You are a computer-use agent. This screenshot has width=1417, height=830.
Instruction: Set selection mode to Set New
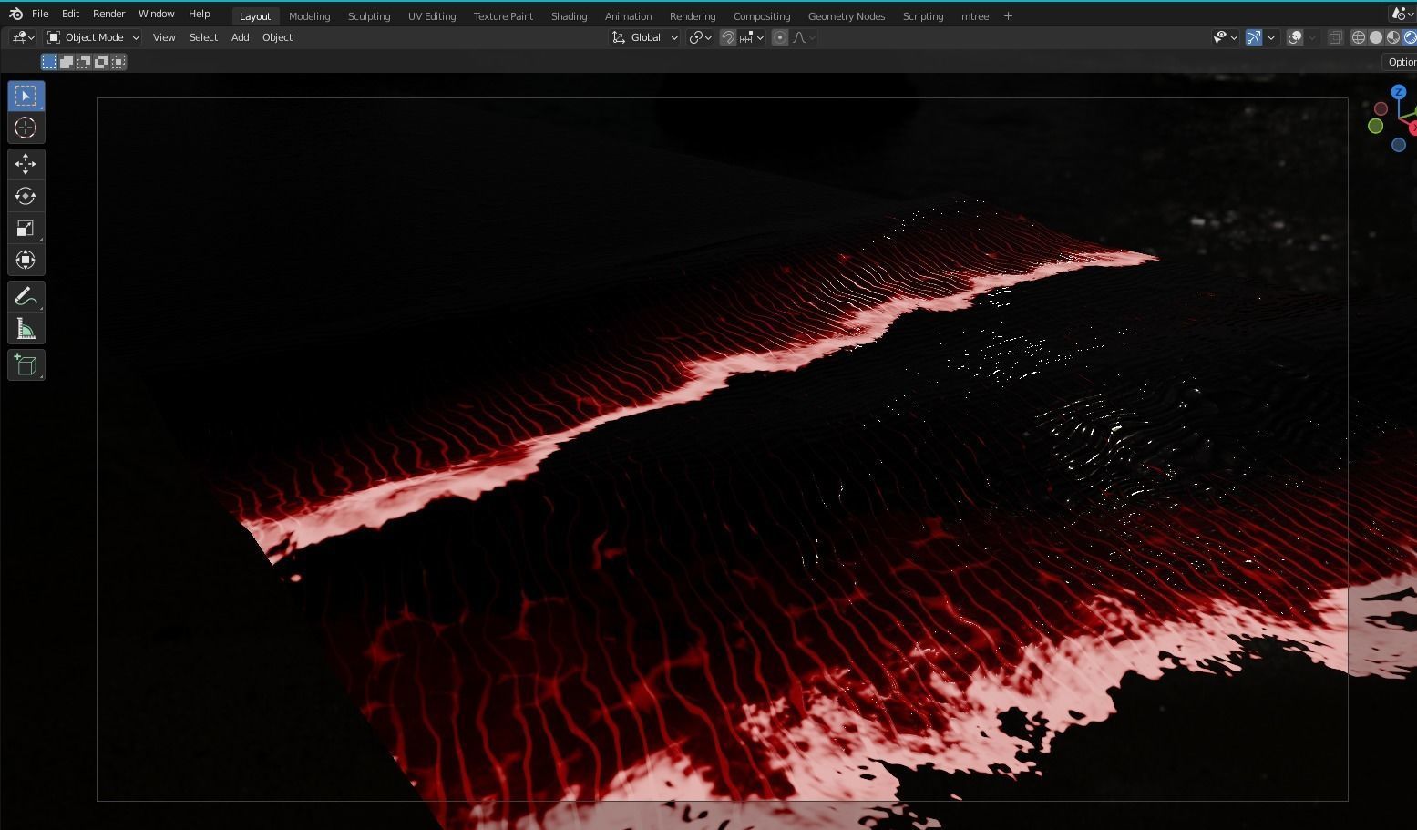tap(49, 61)
